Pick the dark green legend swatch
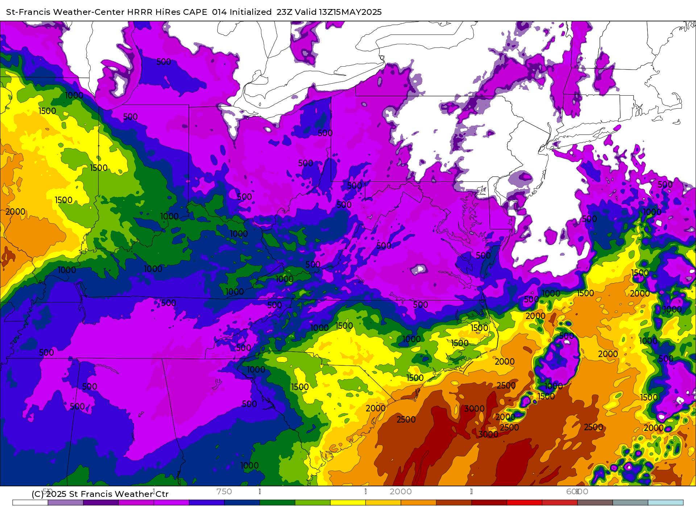Image resolution: width=696 pixels, height=507 pixels. coord(277,503)
